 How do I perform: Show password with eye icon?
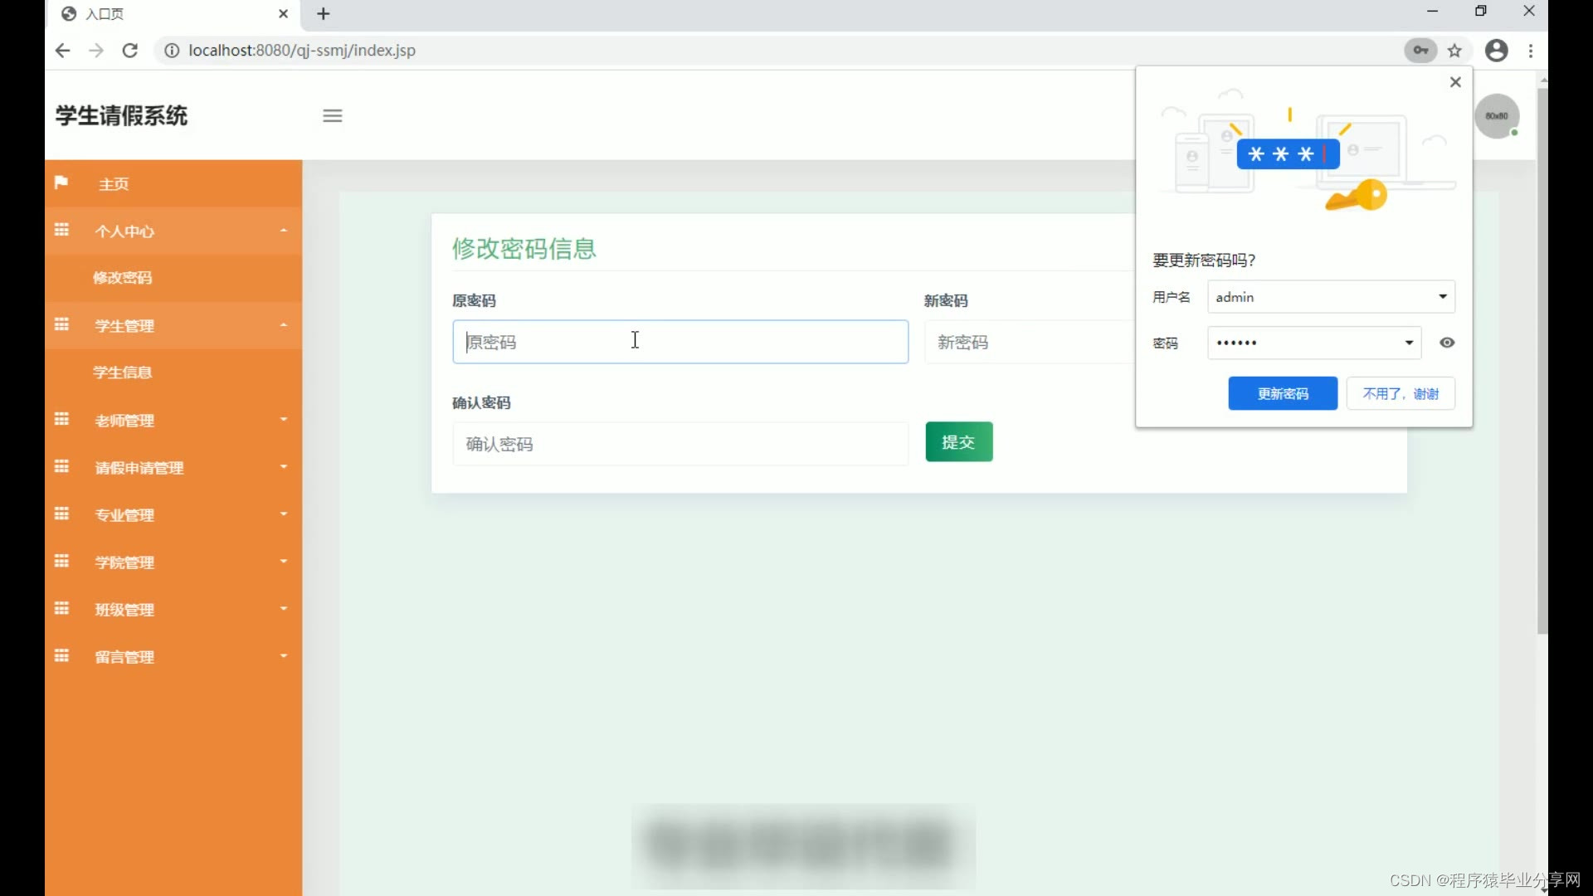click(x=1447, y=343)
